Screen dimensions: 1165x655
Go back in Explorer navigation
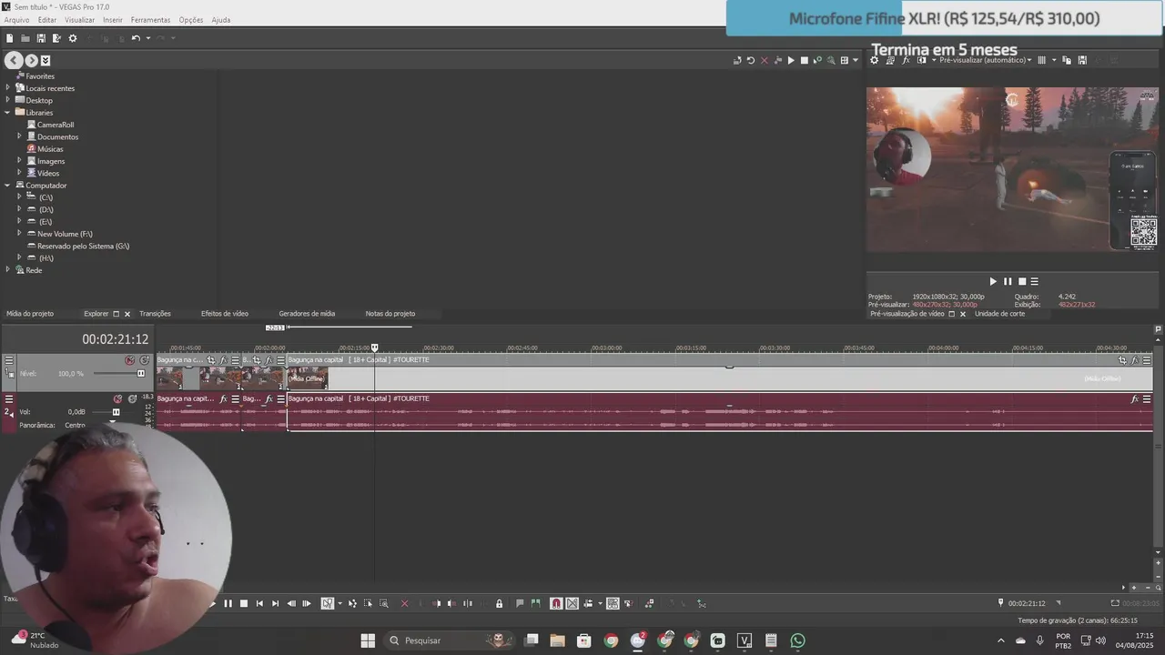[x=13, y=61]
